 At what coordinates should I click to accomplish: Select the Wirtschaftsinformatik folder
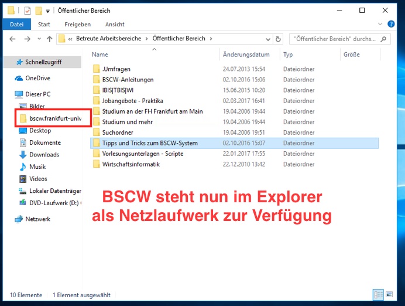click(131, 165)
